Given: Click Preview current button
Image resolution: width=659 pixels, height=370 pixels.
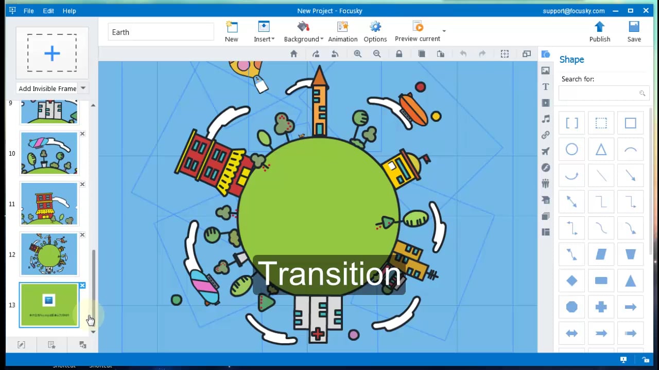Looking at the screenshot, I should coord(418,32).
